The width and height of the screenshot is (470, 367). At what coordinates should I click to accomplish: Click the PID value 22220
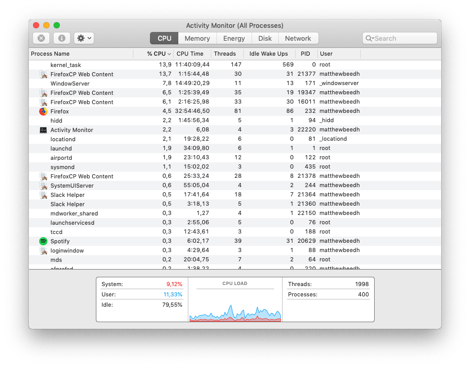pos(306,129)
